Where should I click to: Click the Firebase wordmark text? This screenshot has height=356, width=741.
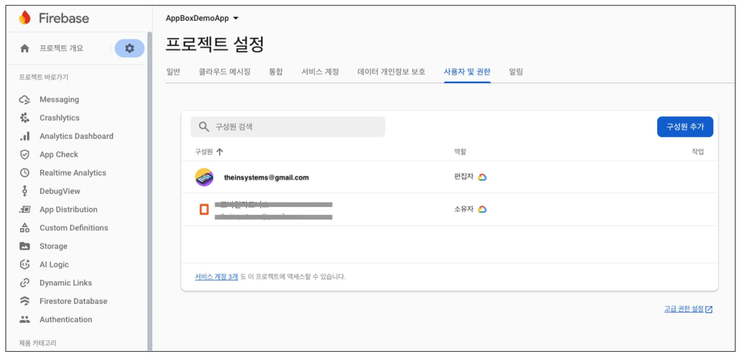coord(64,18)
